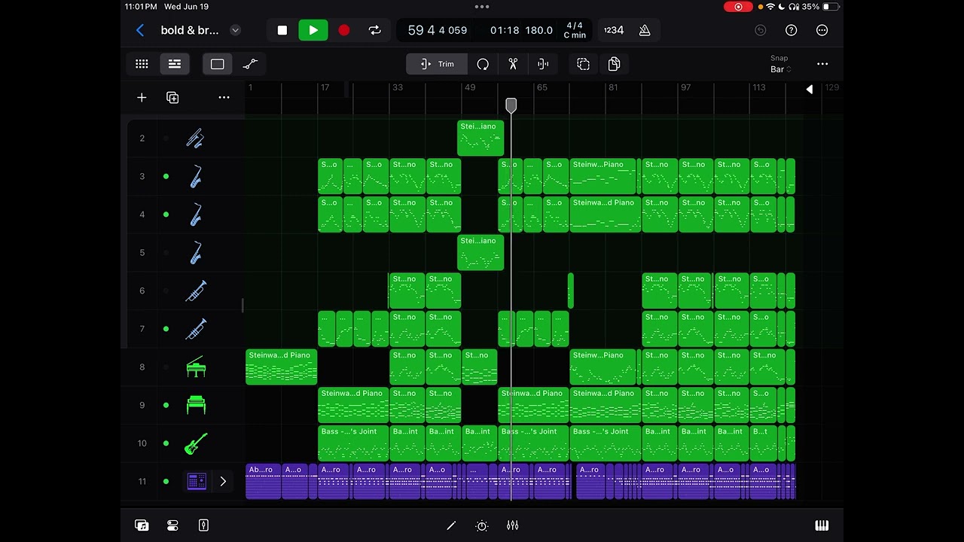
Task: Expand drum track 11 chevron
Action: [223, 482]
